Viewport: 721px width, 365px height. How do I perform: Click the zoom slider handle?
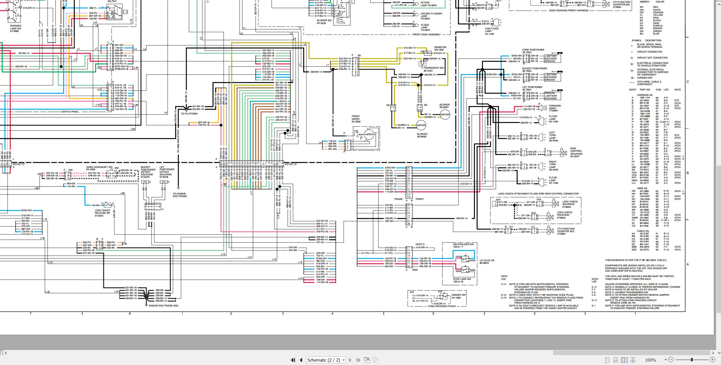(692, 360)
